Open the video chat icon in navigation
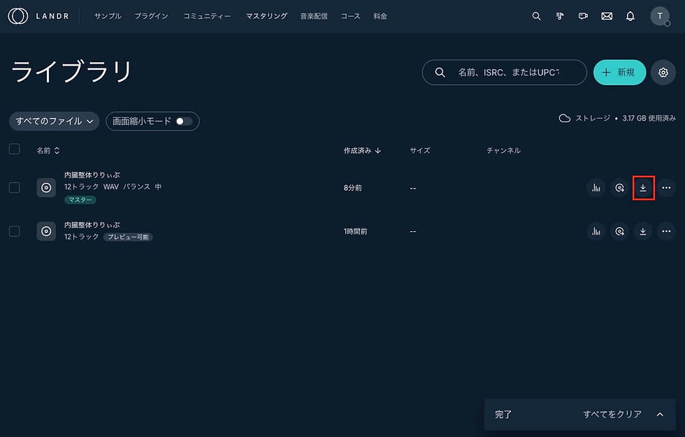This screenshot has width=685, height=437. point(583,16)
